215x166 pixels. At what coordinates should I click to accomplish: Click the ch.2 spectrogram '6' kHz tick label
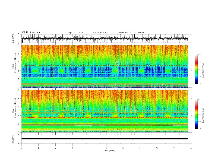tap(19, 107)
